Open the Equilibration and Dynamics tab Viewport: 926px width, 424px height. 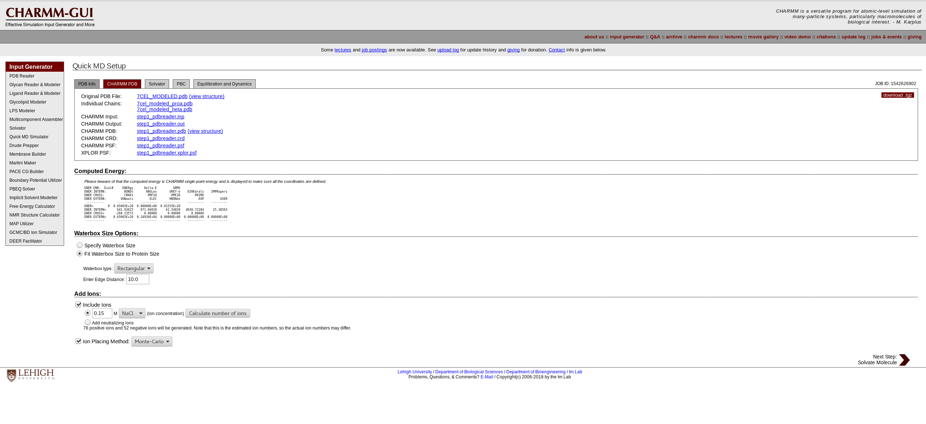pyautogui.click(x=225, y=84)
